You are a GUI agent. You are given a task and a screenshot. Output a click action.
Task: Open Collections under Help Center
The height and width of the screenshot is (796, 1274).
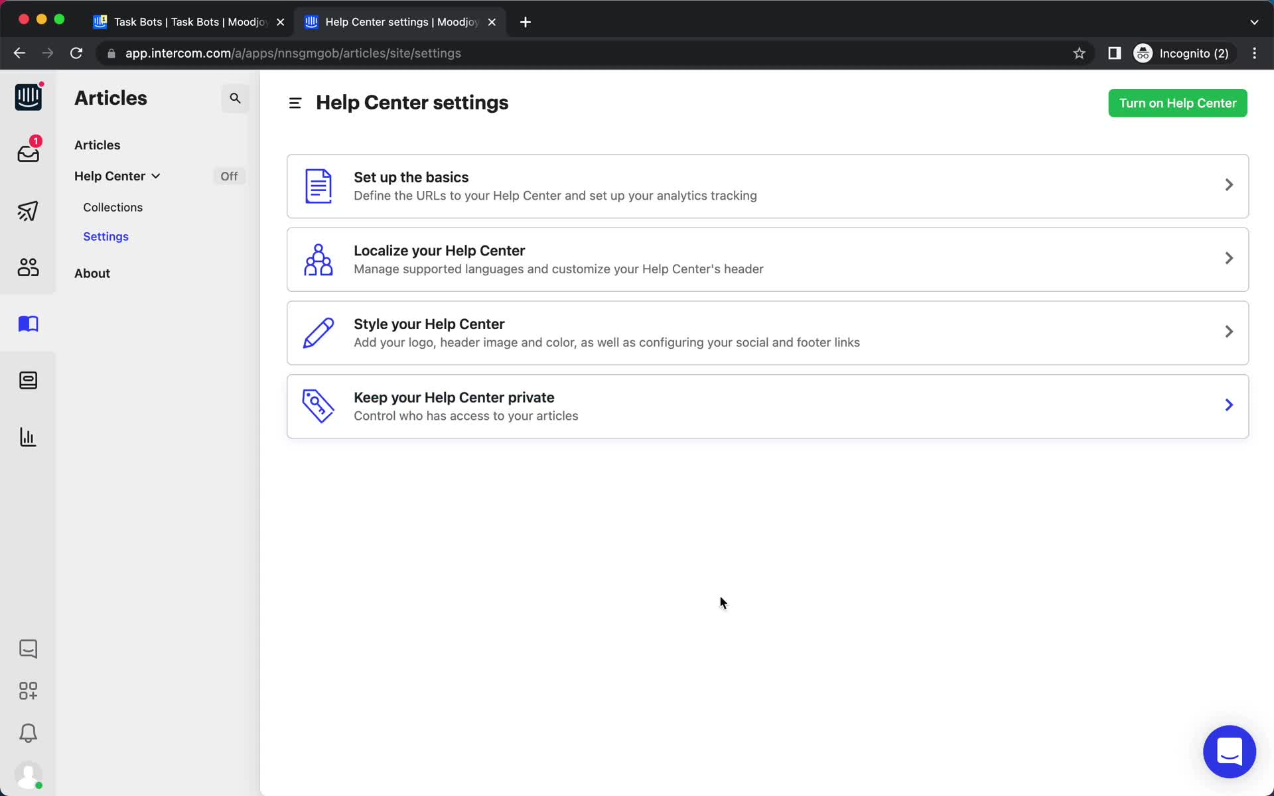(113, 207)
